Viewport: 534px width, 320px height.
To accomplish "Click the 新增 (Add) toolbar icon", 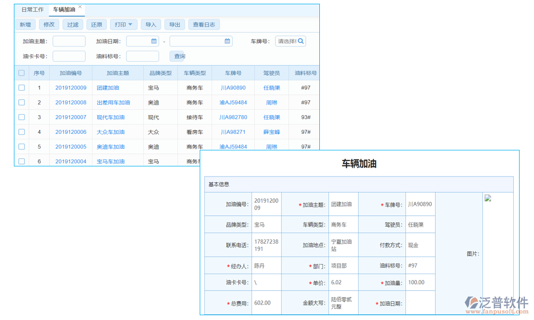I will [x=25, y=24].
